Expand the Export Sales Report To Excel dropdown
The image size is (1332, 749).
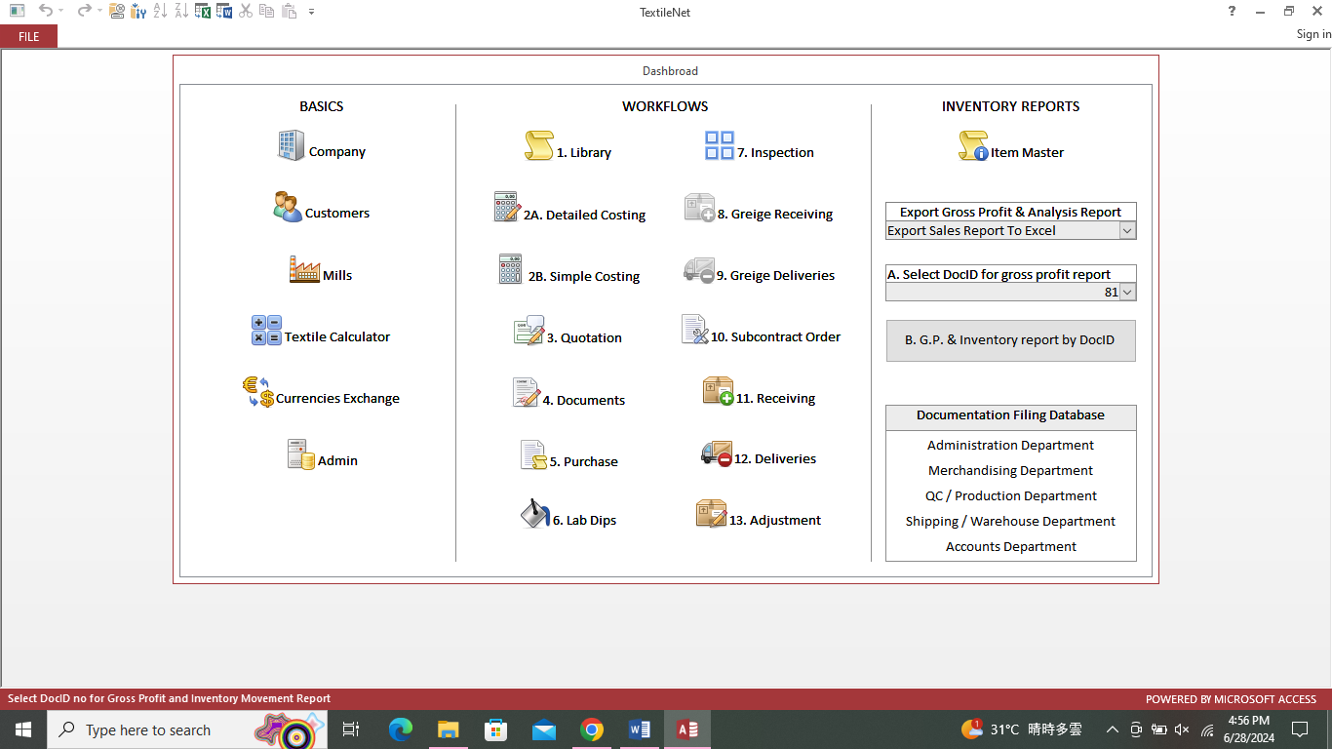point(1127,231)
